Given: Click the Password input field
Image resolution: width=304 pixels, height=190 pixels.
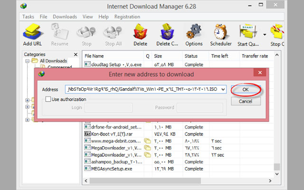Looking at the screenshot, I should point(199,108).
